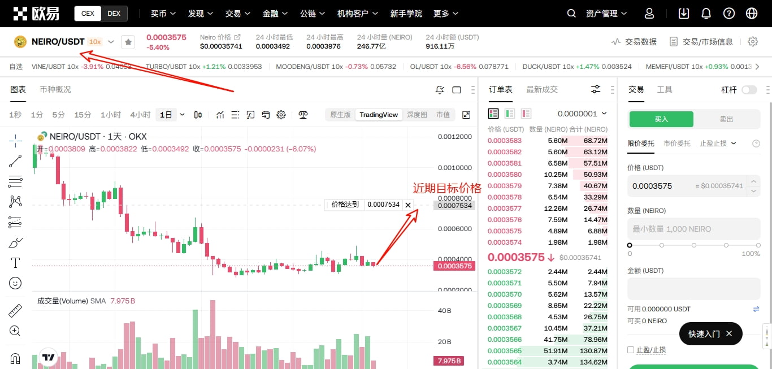
Task: Select the text annotation tool
Action: point(15,263)
